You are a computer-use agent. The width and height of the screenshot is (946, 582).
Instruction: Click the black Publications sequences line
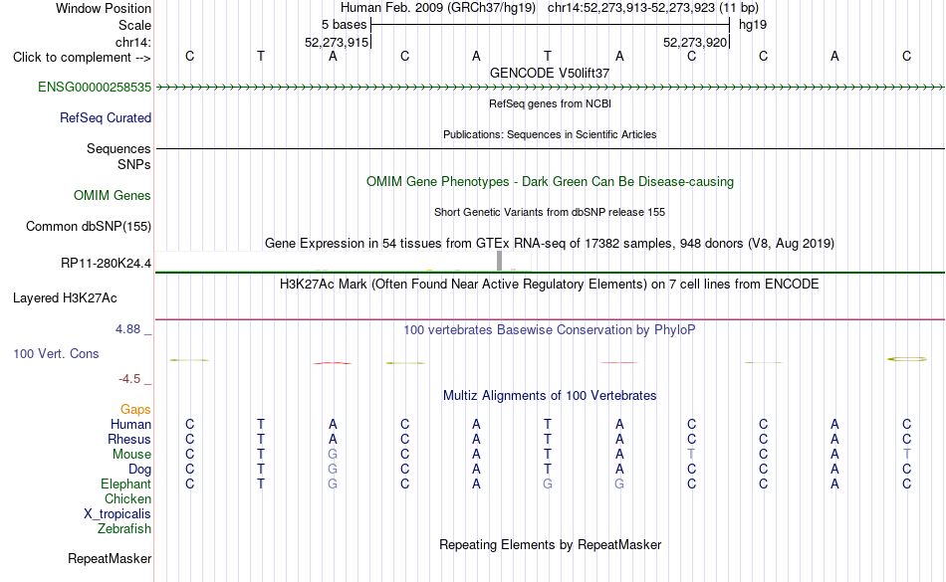[550, 149]
